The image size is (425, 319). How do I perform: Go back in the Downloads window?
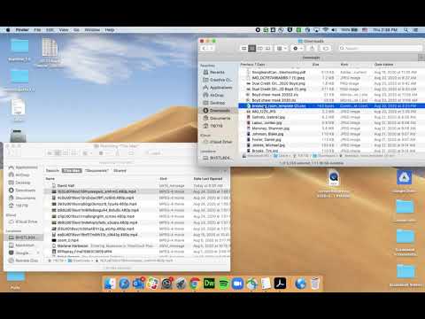click(x=205, y=48)
